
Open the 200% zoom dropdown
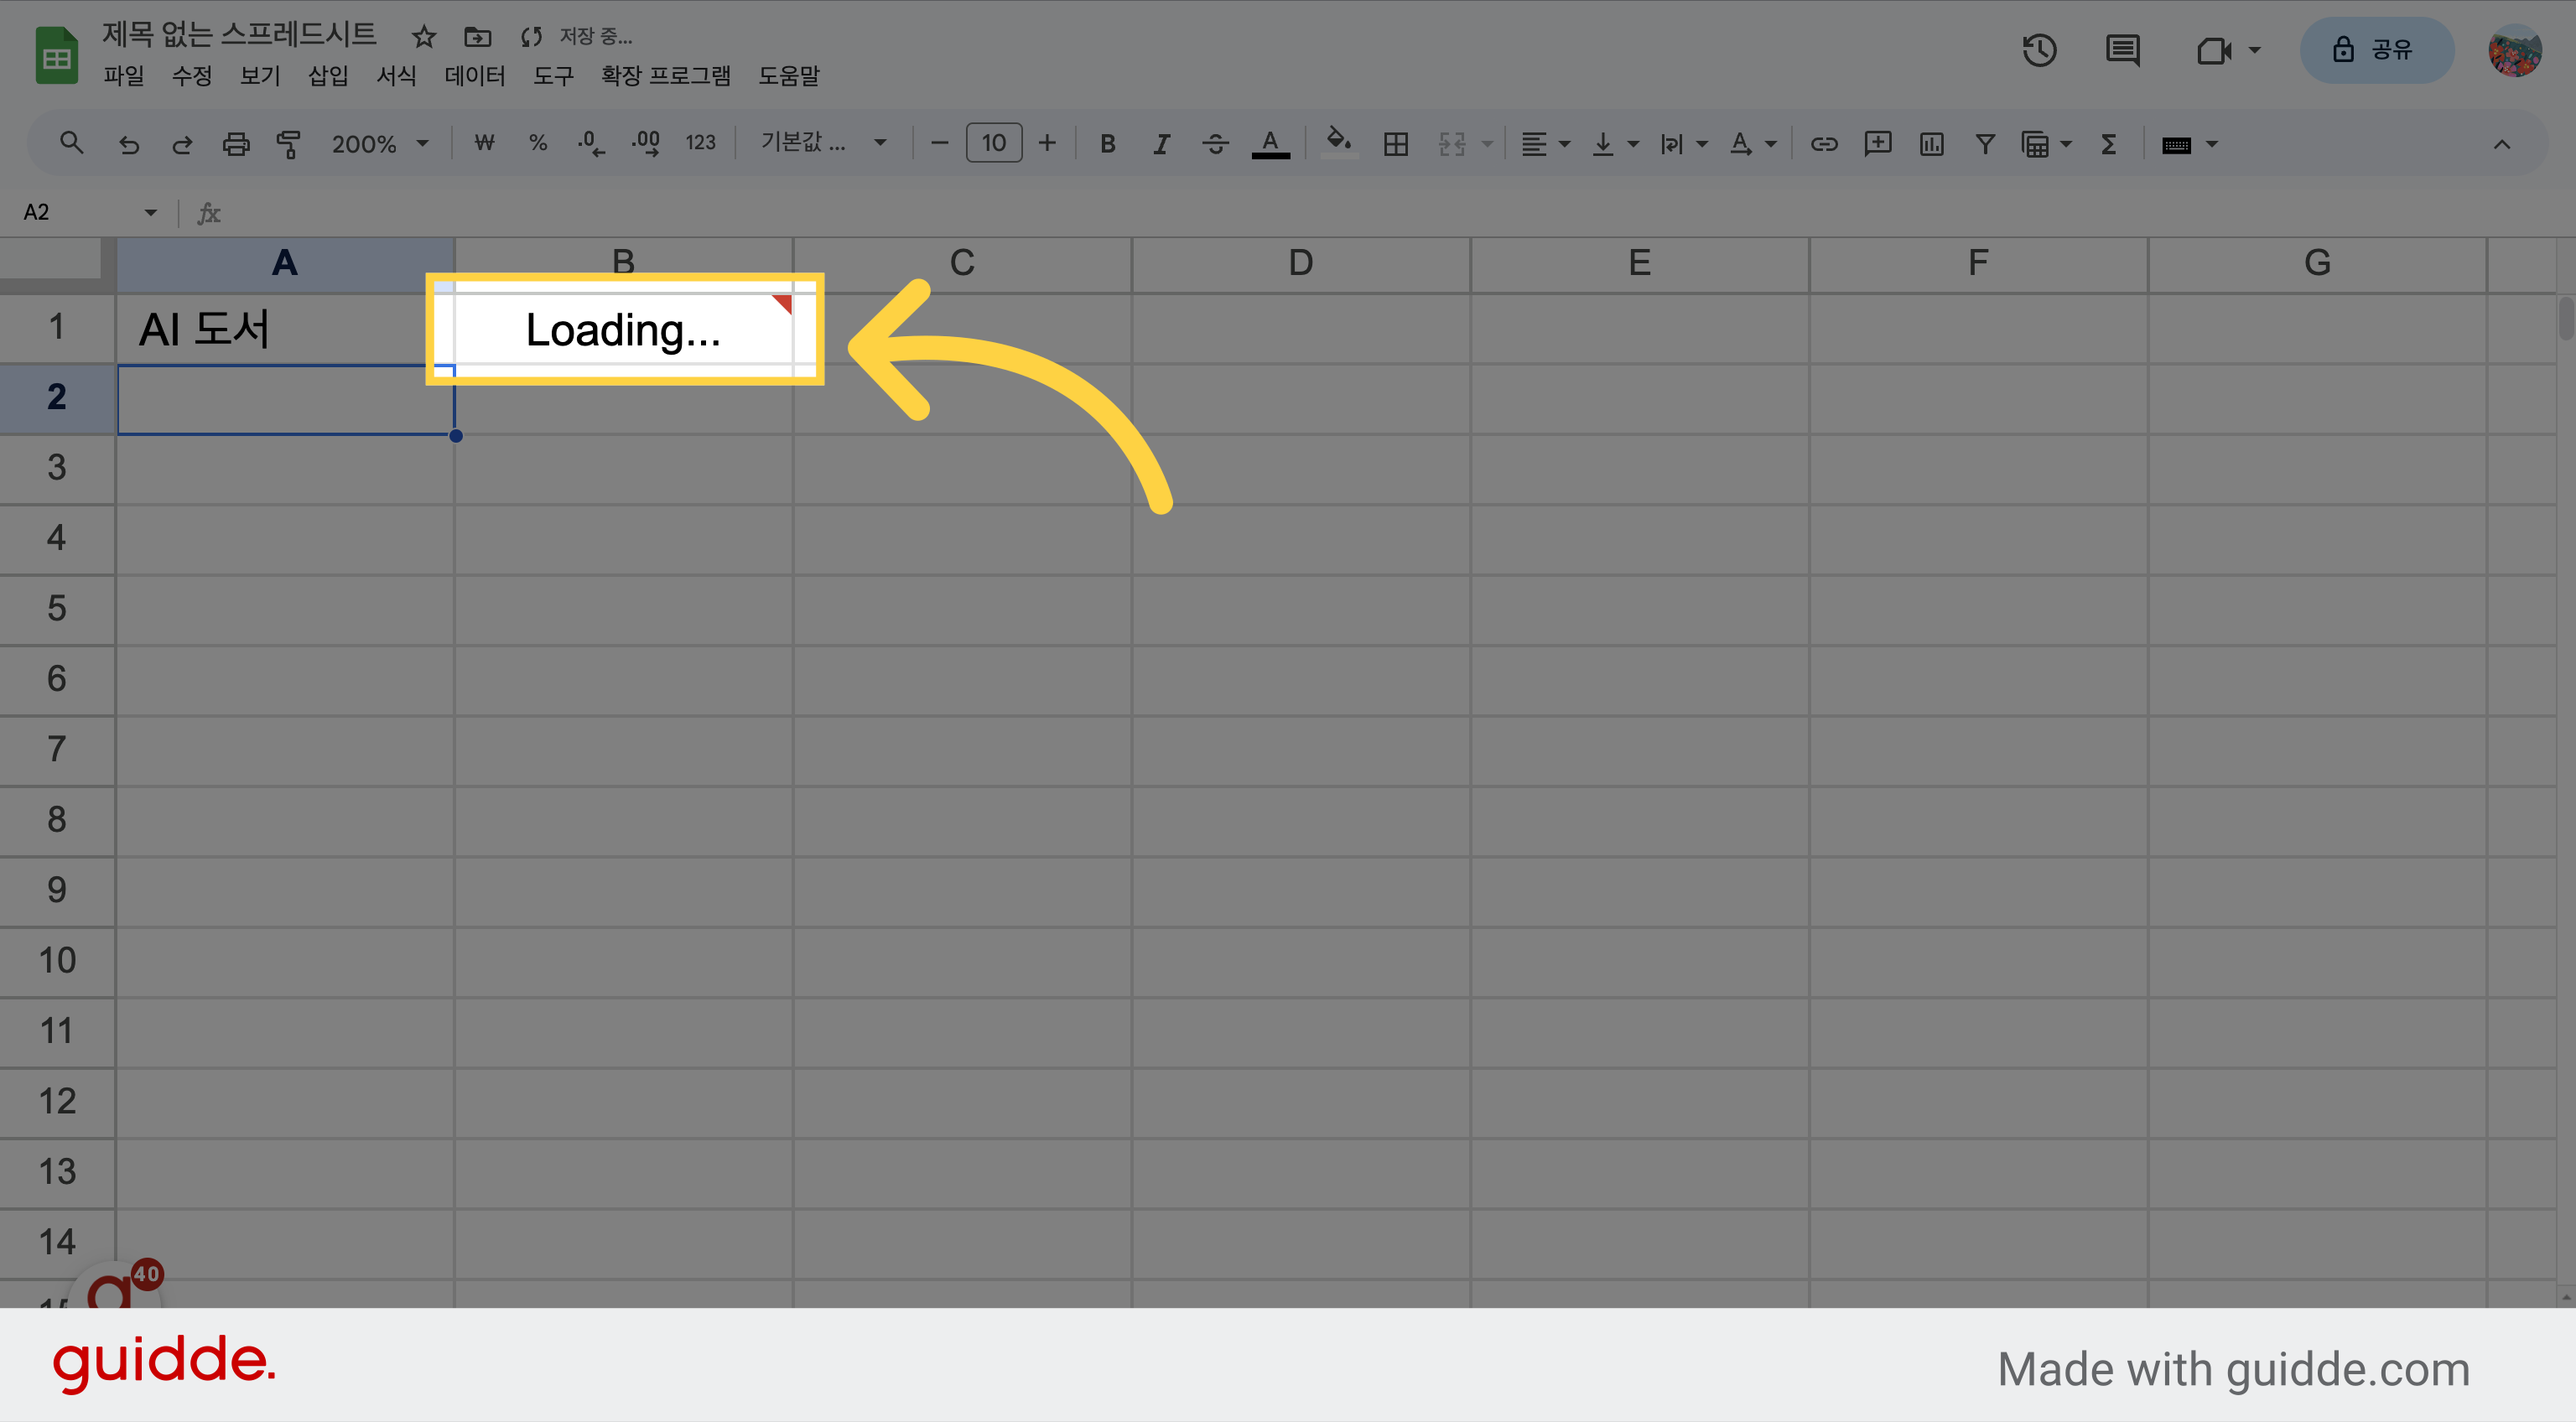pyautogui.click(x=380, y=144)
